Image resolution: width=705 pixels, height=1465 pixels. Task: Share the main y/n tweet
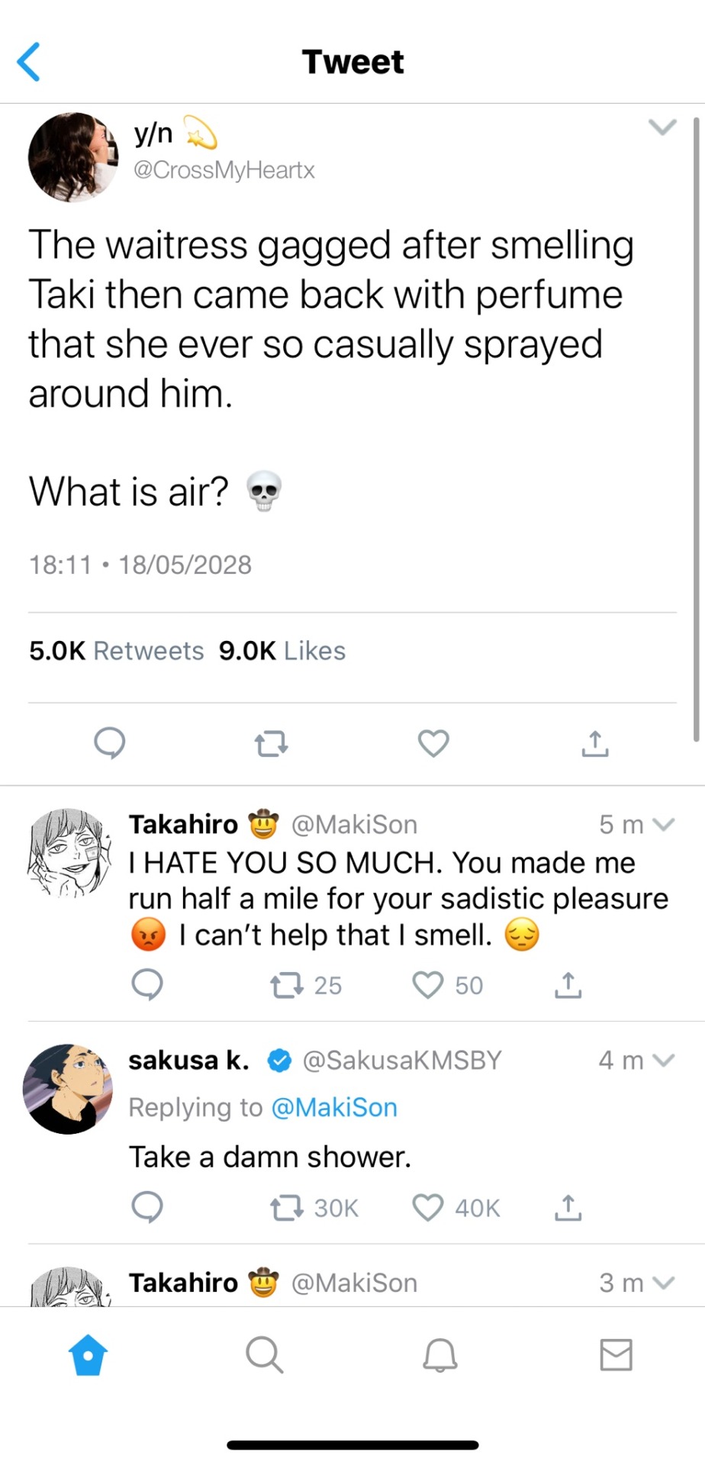[595, 742]
